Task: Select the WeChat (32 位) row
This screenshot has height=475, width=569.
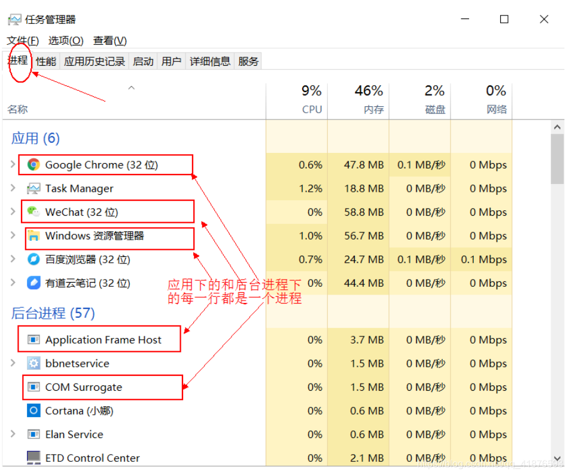Action: click(x=258, y=212)
